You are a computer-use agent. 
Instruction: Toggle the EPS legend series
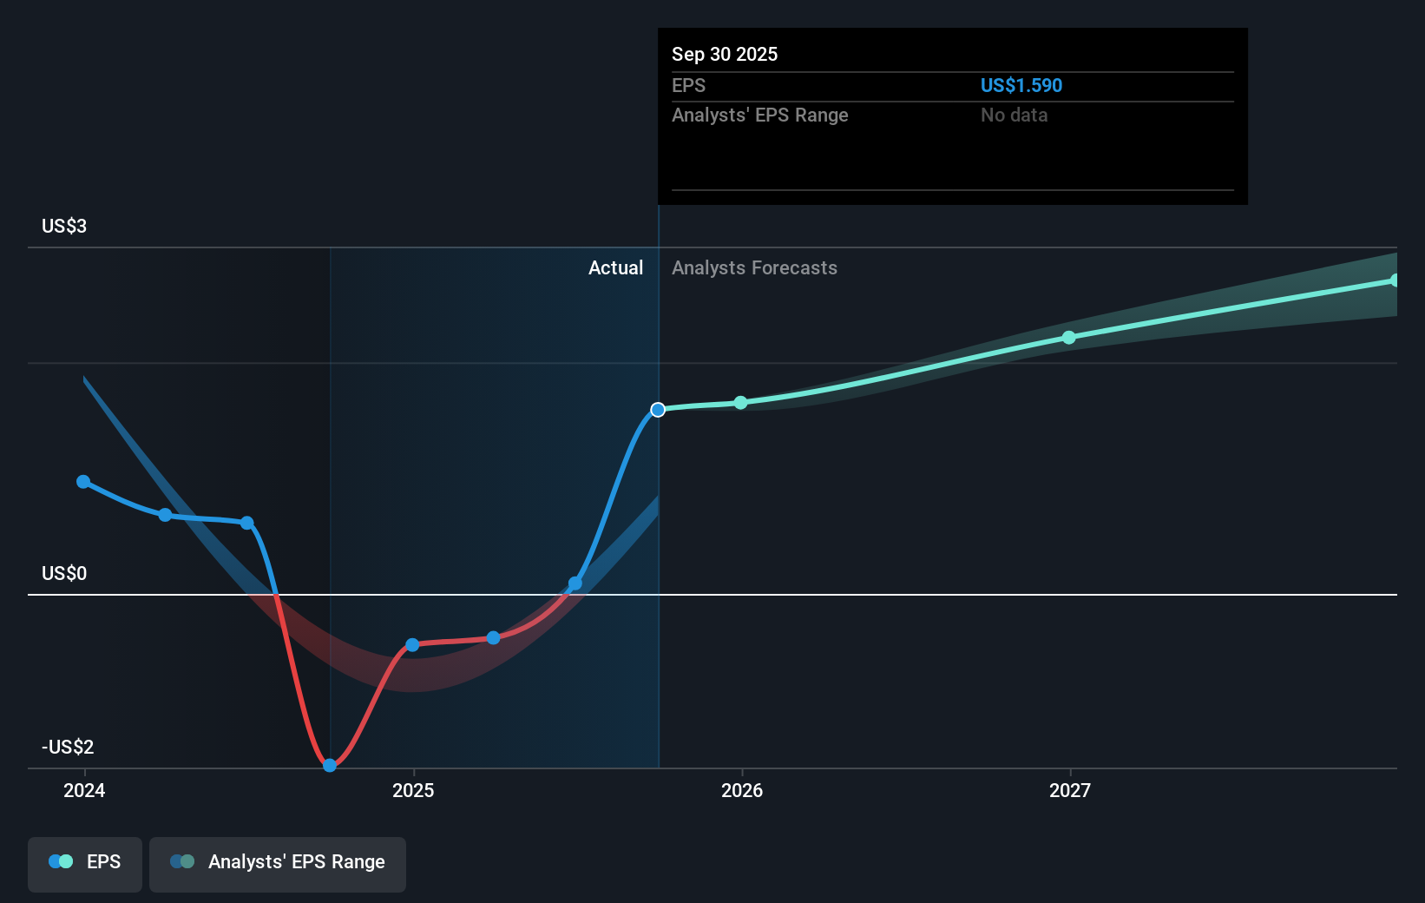(85, 863)
